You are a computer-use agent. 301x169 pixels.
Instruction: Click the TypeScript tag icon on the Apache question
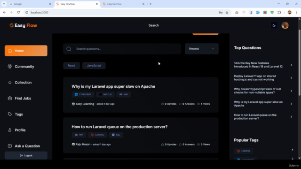pyautogui.click(x=76, y=94)
